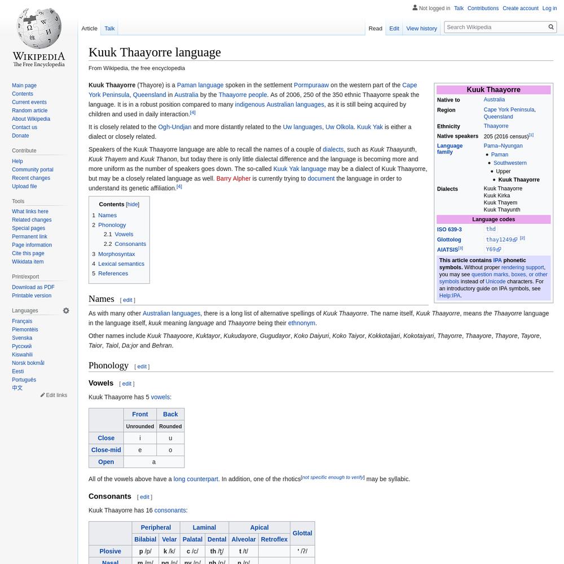564x564 pixels.
Task: Open Current events in sidebar
Action: click(x=29, y=102)
